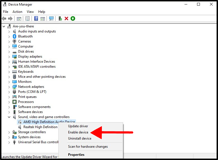
Task: Choose Update driver in context menu
Action: [78, 126]
